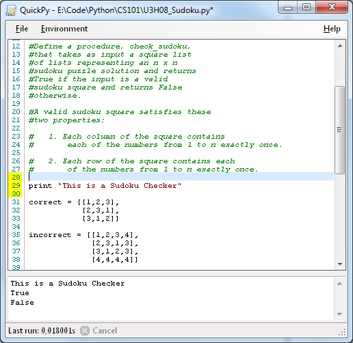
Task: Click output pane scroll up arrow
Action: pos(339,284)
